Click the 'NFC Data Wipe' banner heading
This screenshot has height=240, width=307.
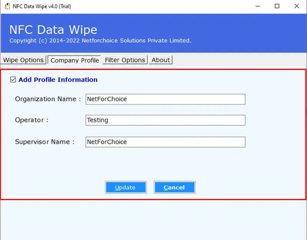click(x=53, y=30)
